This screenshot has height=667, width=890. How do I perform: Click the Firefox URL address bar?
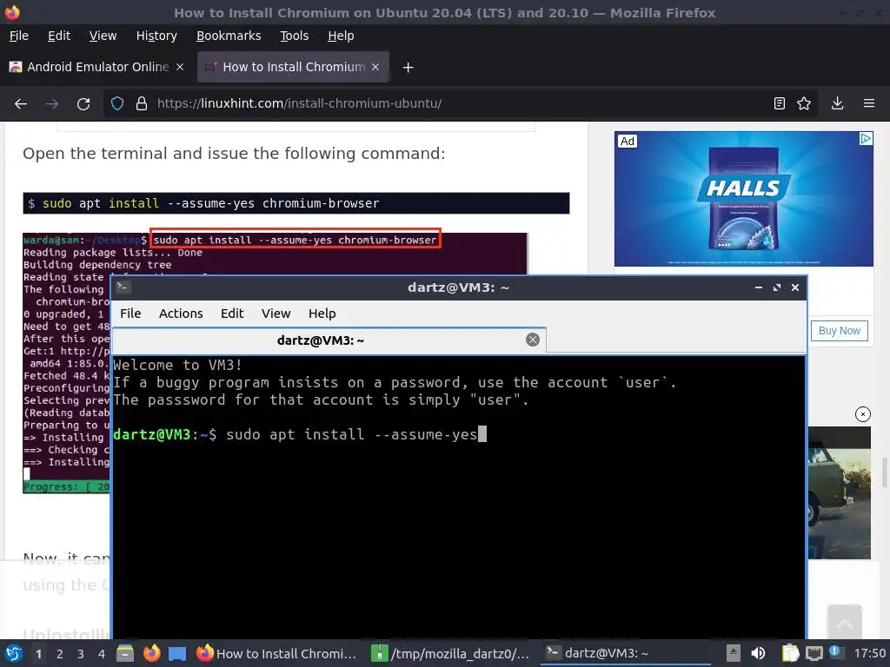coord(460,103)
